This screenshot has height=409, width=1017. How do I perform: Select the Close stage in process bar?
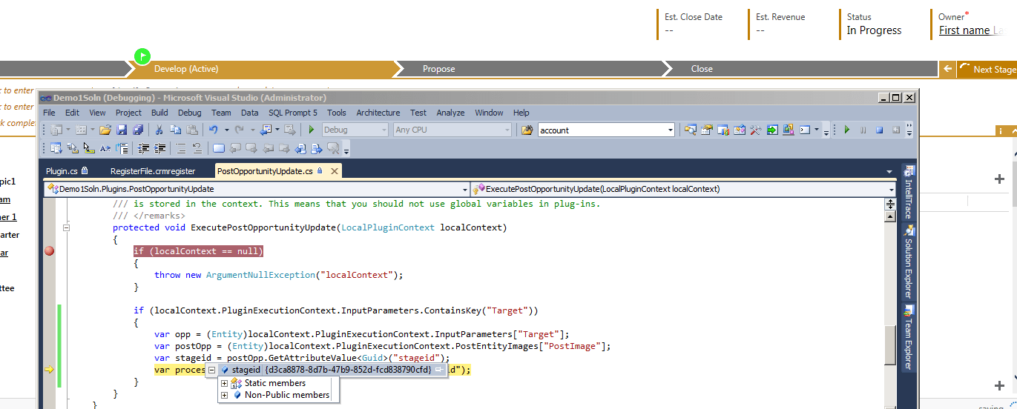[x=702, y=69]
